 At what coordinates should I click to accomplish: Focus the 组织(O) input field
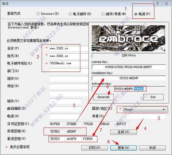coord(69,79)
